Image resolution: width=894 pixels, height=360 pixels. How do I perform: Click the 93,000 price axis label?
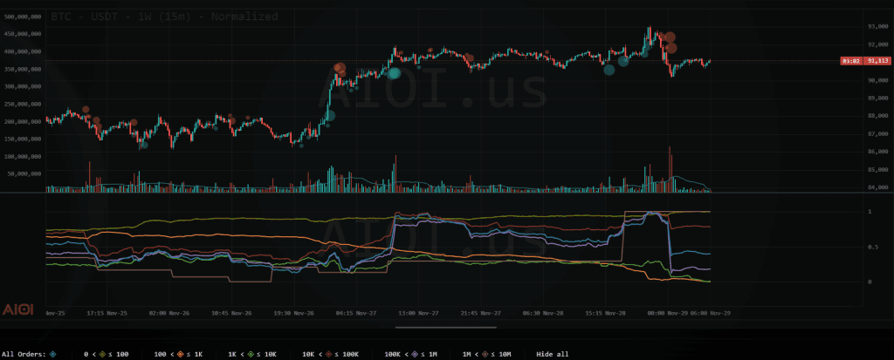[x=877, y=28]
